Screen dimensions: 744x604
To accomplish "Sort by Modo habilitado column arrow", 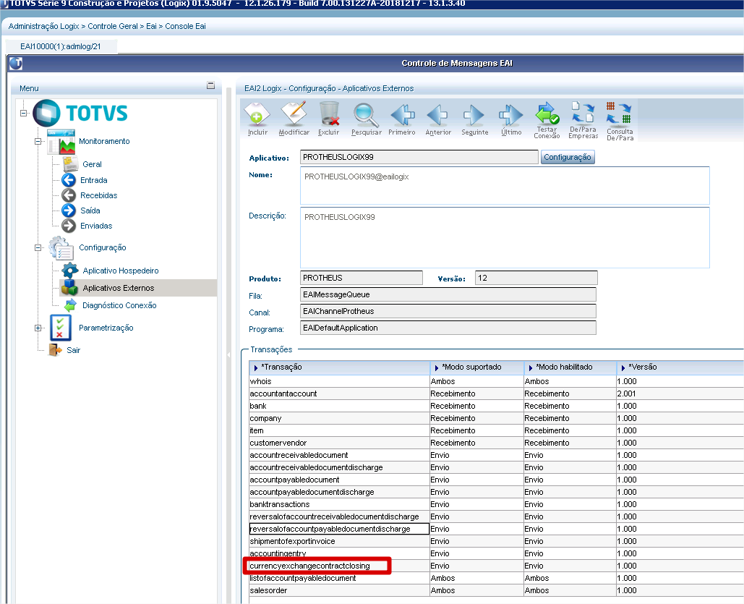I will pyautogui.click(x=531, y=367).
